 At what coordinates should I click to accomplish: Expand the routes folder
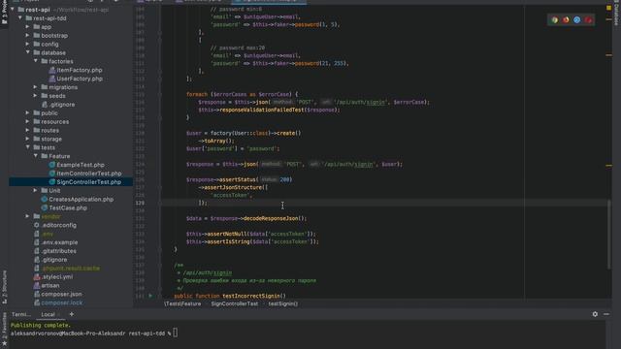(x=28, y=130)
